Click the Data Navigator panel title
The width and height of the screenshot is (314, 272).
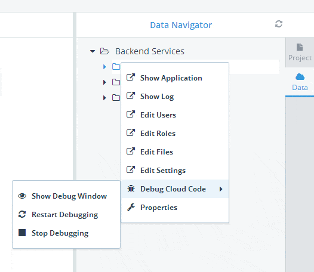tap(181, 25)
